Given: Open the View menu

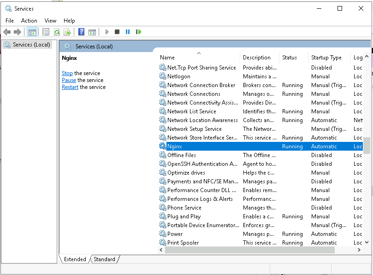Looking at the screenshot, I should 50,21.
